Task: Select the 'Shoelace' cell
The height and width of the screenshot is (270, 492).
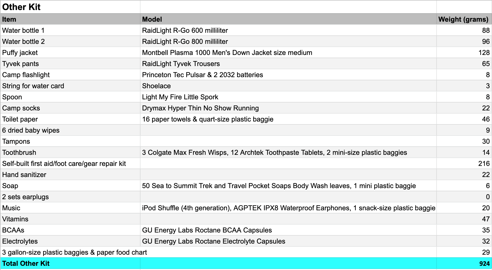Action: (x=288, y=86)
